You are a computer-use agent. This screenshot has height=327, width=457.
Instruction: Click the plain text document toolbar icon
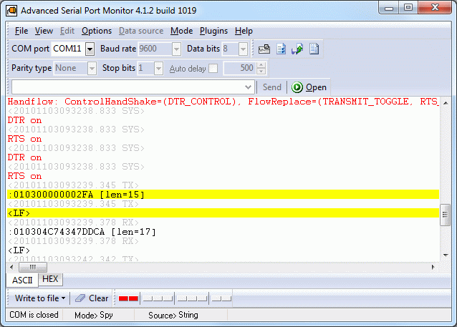coord(314,49)
